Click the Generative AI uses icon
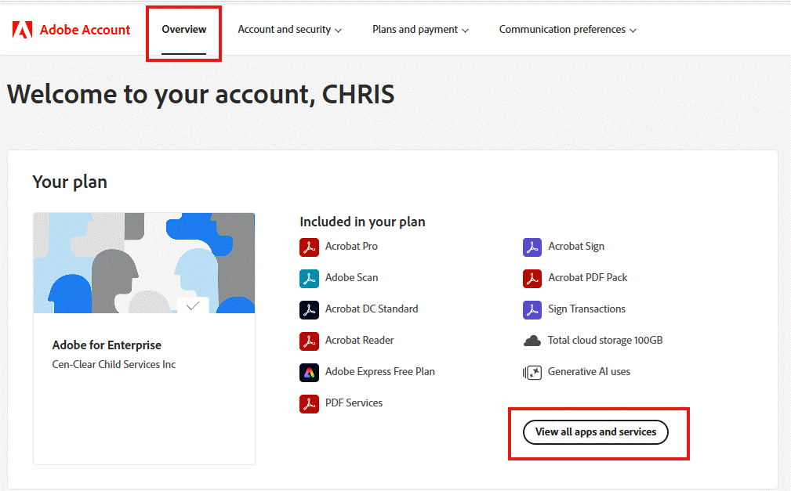791x491 pixels. click(x=532, y=373)
